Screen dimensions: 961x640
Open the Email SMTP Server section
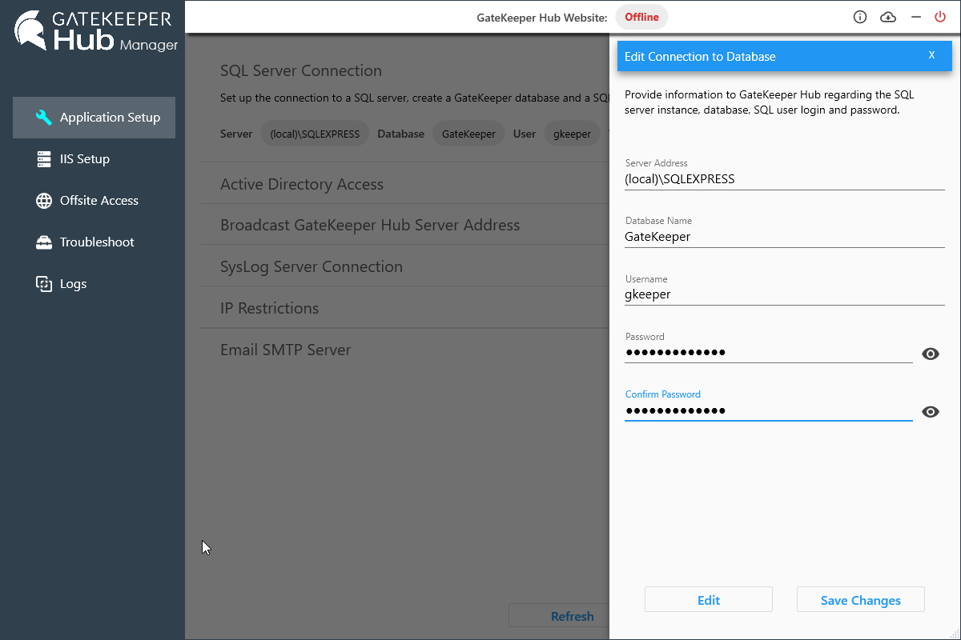(x=360, y=350)
